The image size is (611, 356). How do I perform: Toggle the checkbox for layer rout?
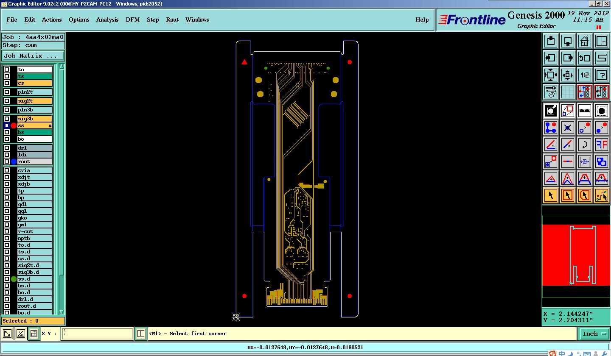coord(7,161)
